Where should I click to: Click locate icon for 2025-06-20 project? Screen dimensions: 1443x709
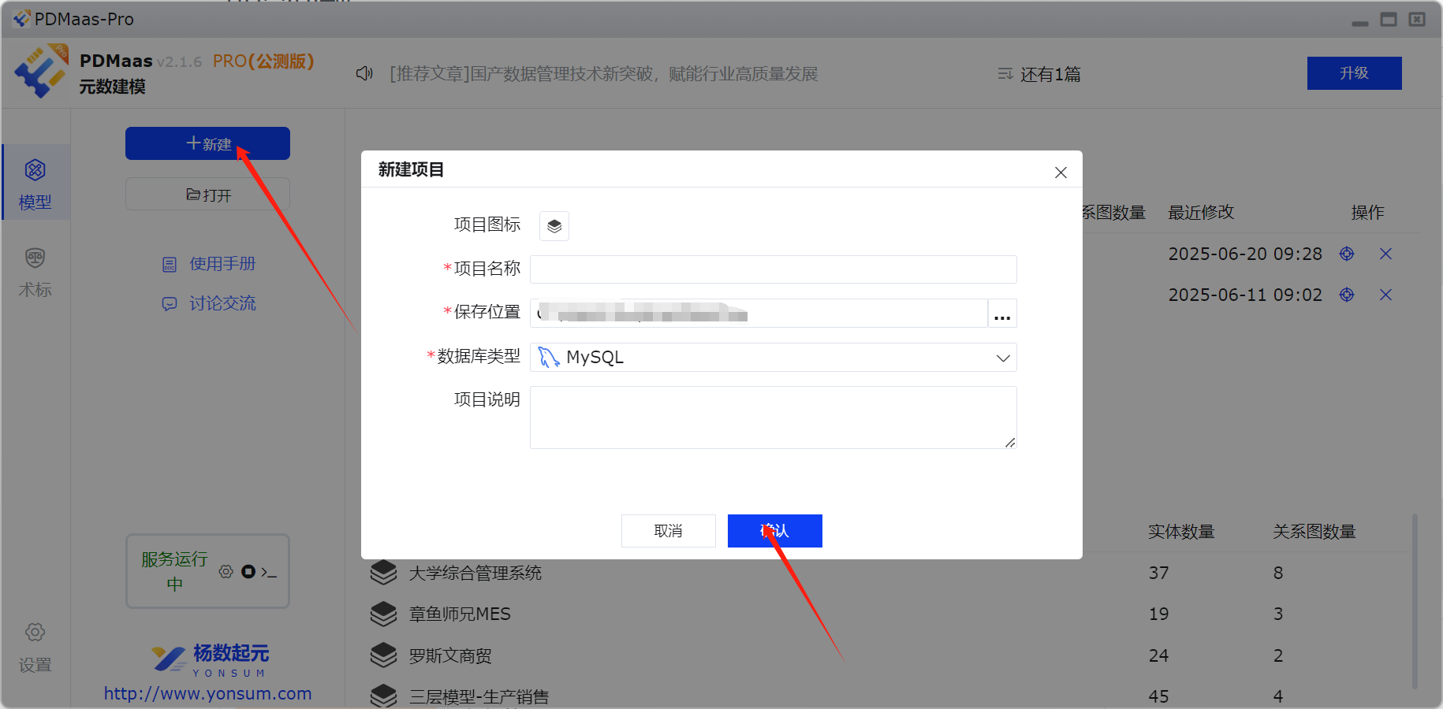click(1347, 254)
